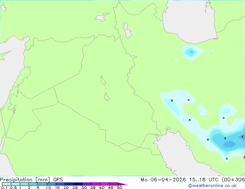Click the Lake Urmia outline on the map

coord(127,31)
